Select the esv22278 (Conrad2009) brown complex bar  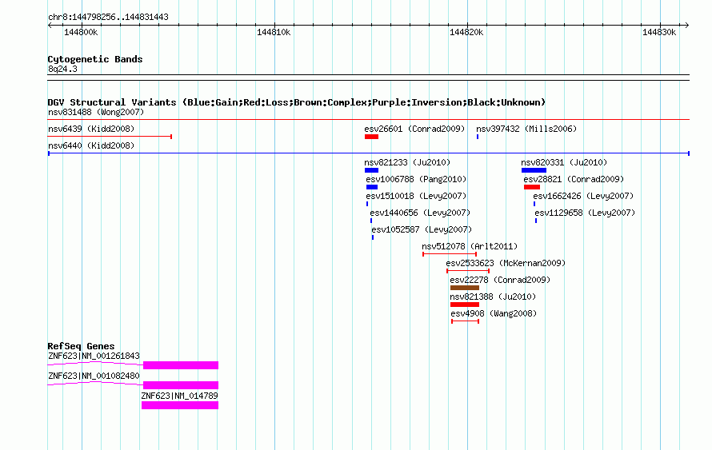coord(465,288)
